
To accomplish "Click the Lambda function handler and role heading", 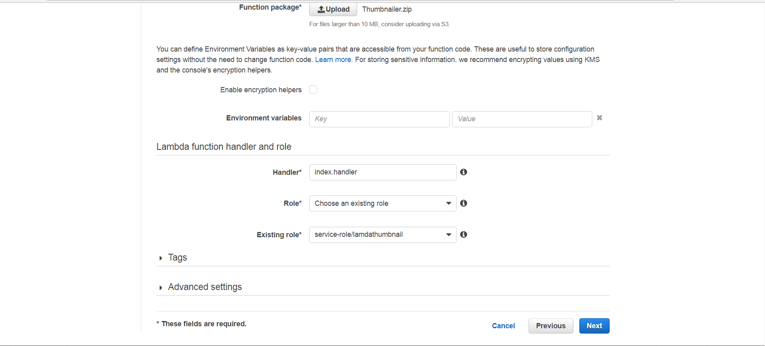I will (x=224, y=147).
